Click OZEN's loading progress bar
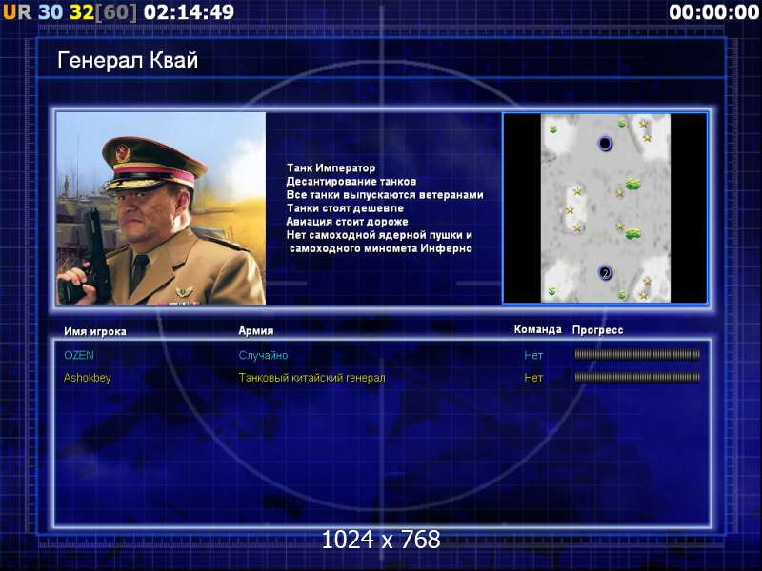Screen dimensions: 762x571 [637, 355]
